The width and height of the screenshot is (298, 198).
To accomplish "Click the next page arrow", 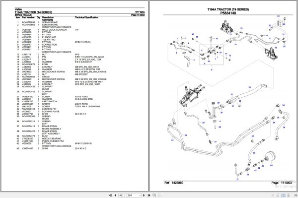I will click(144, 195).
